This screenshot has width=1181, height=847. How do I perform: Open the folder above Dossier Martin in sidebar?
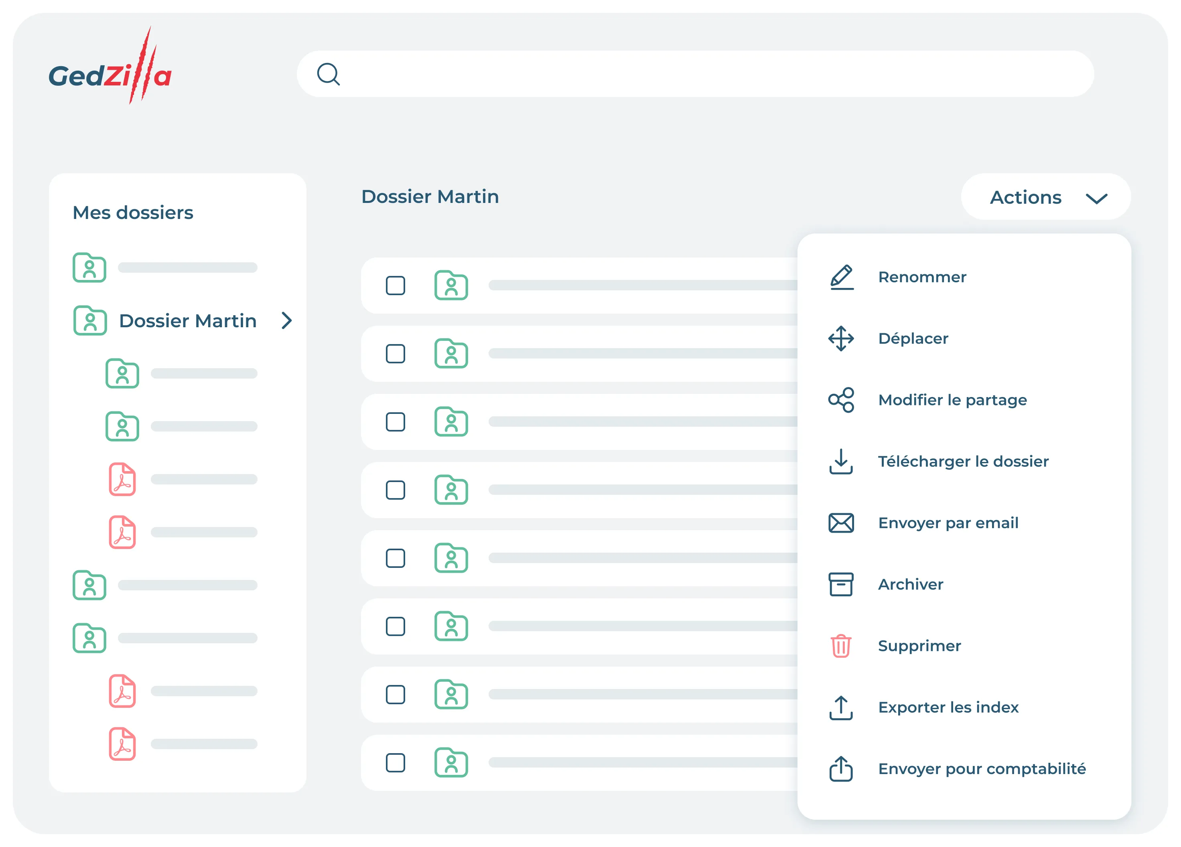[x=165, y=267]
